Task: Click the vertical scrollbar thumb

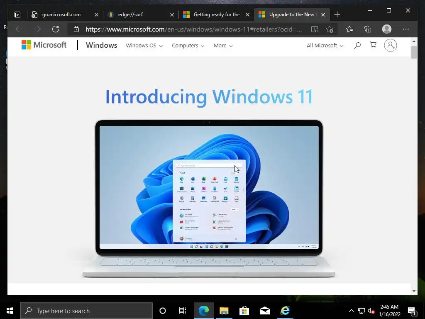Action: (414, 52)
